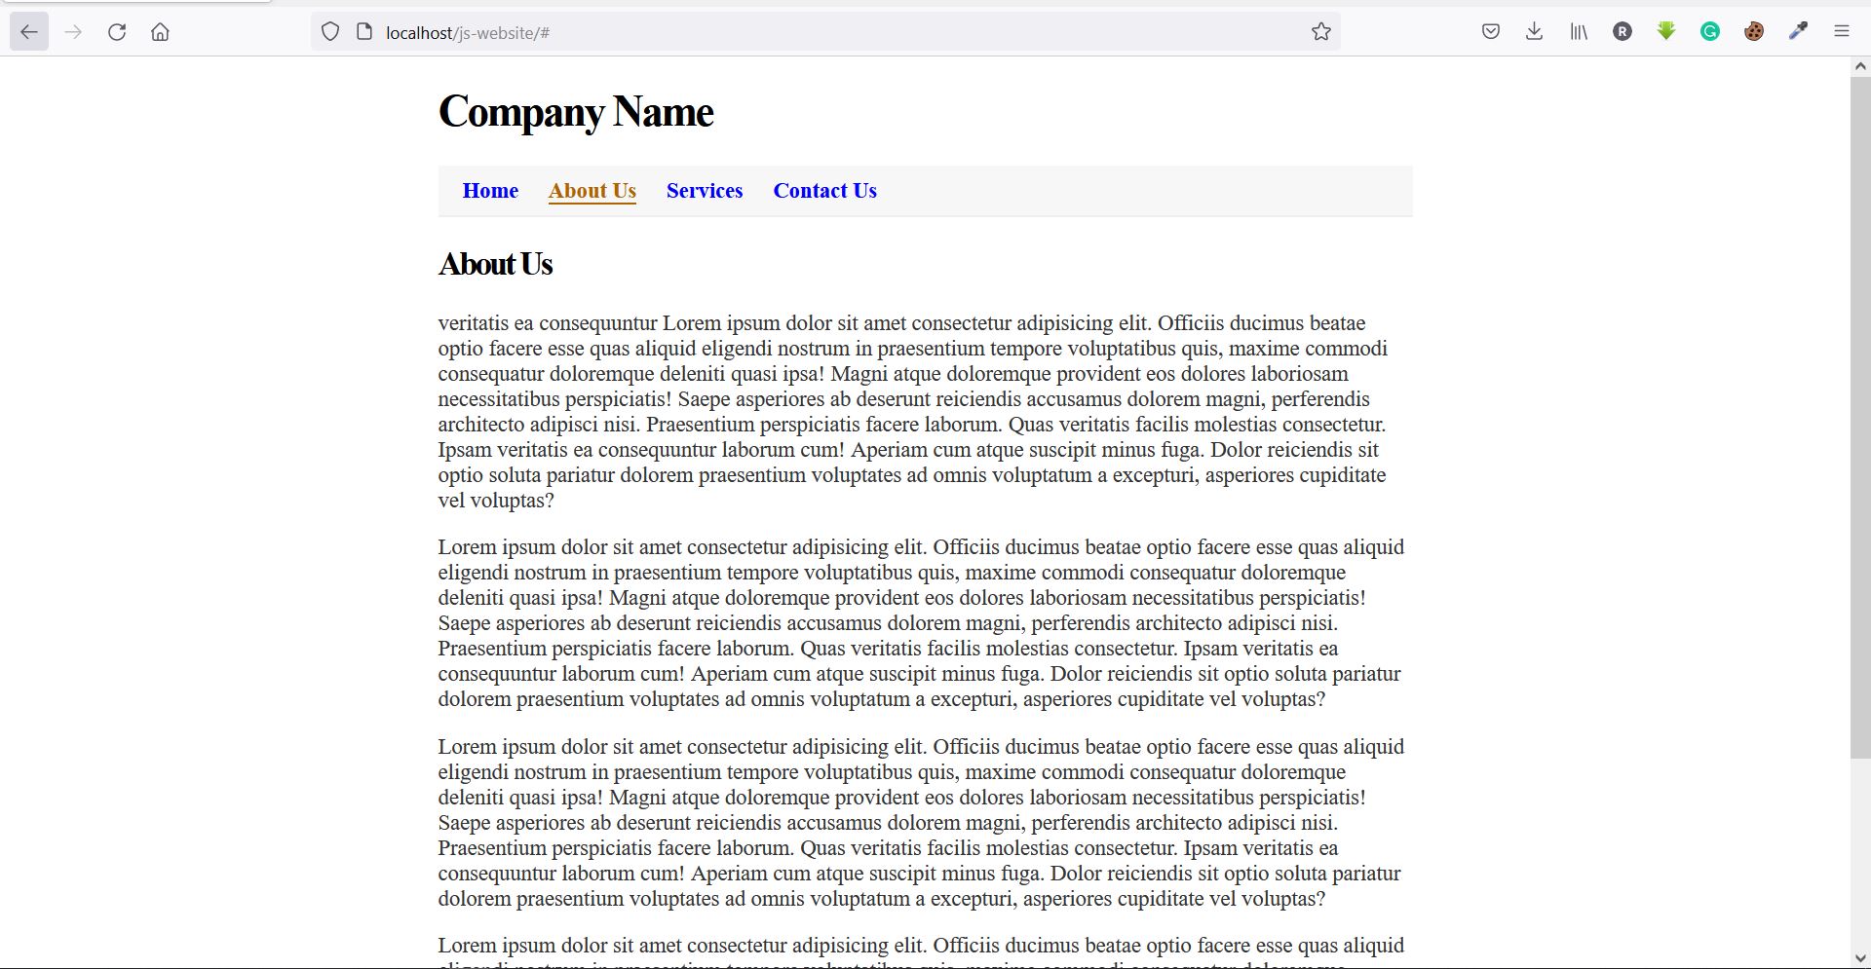Image resolution: width=1871 pixels, height=969 pixels.
Task: Click the vertical scrollbar thumb
Action: [1860, 417]
